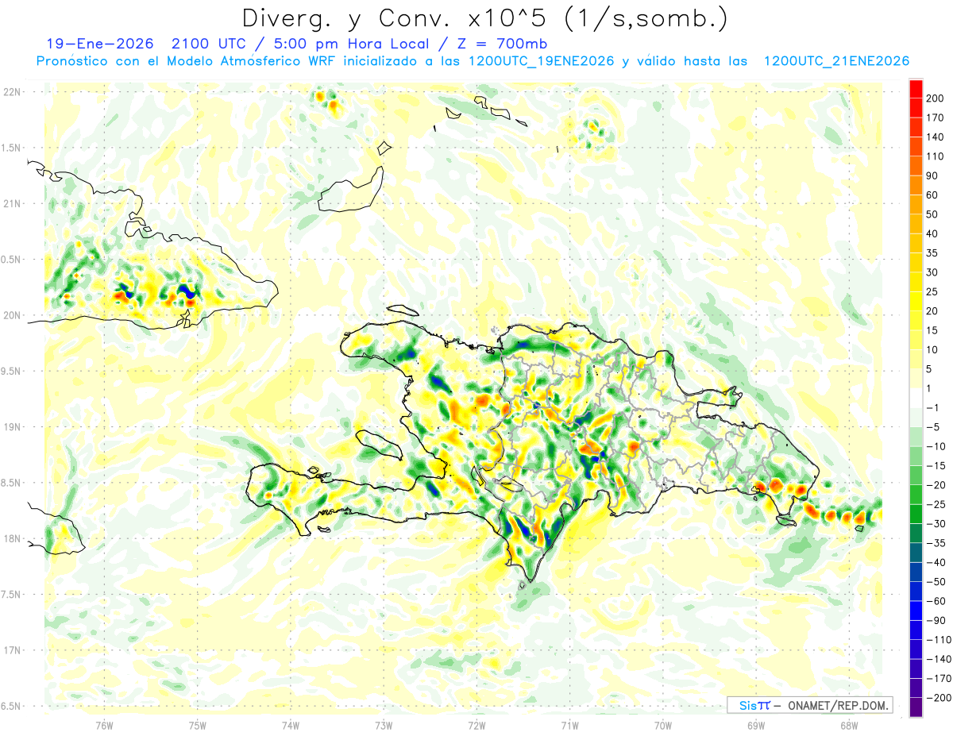
Task: Click the longitude label '72W'
Action: [x=476, y=725]
